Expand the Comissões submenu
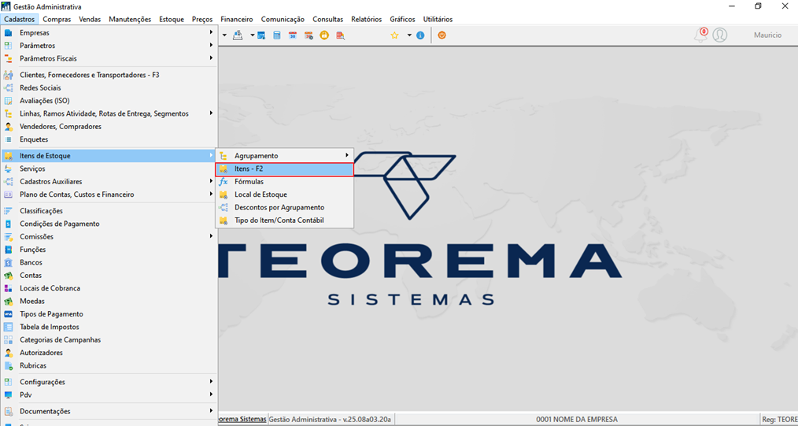Screen dimensions: 798x426 click(211, 237)
